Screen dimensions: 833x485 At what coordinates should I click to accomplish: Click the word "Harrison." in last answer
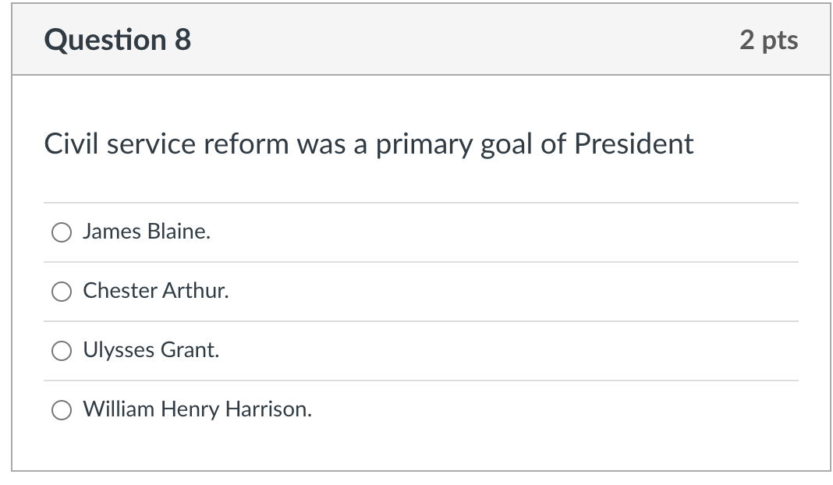[x=268, y=409]
